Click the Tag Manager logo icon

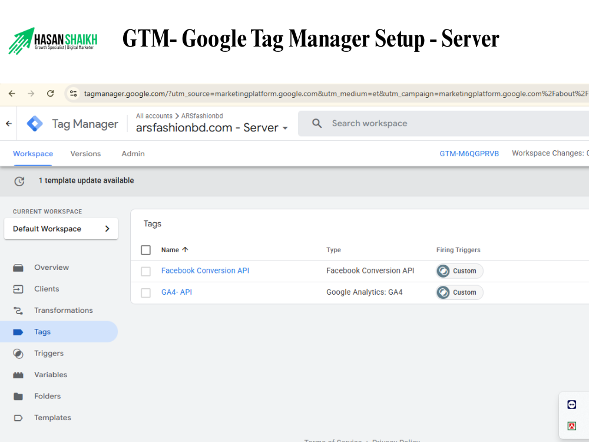click(35, 124)
